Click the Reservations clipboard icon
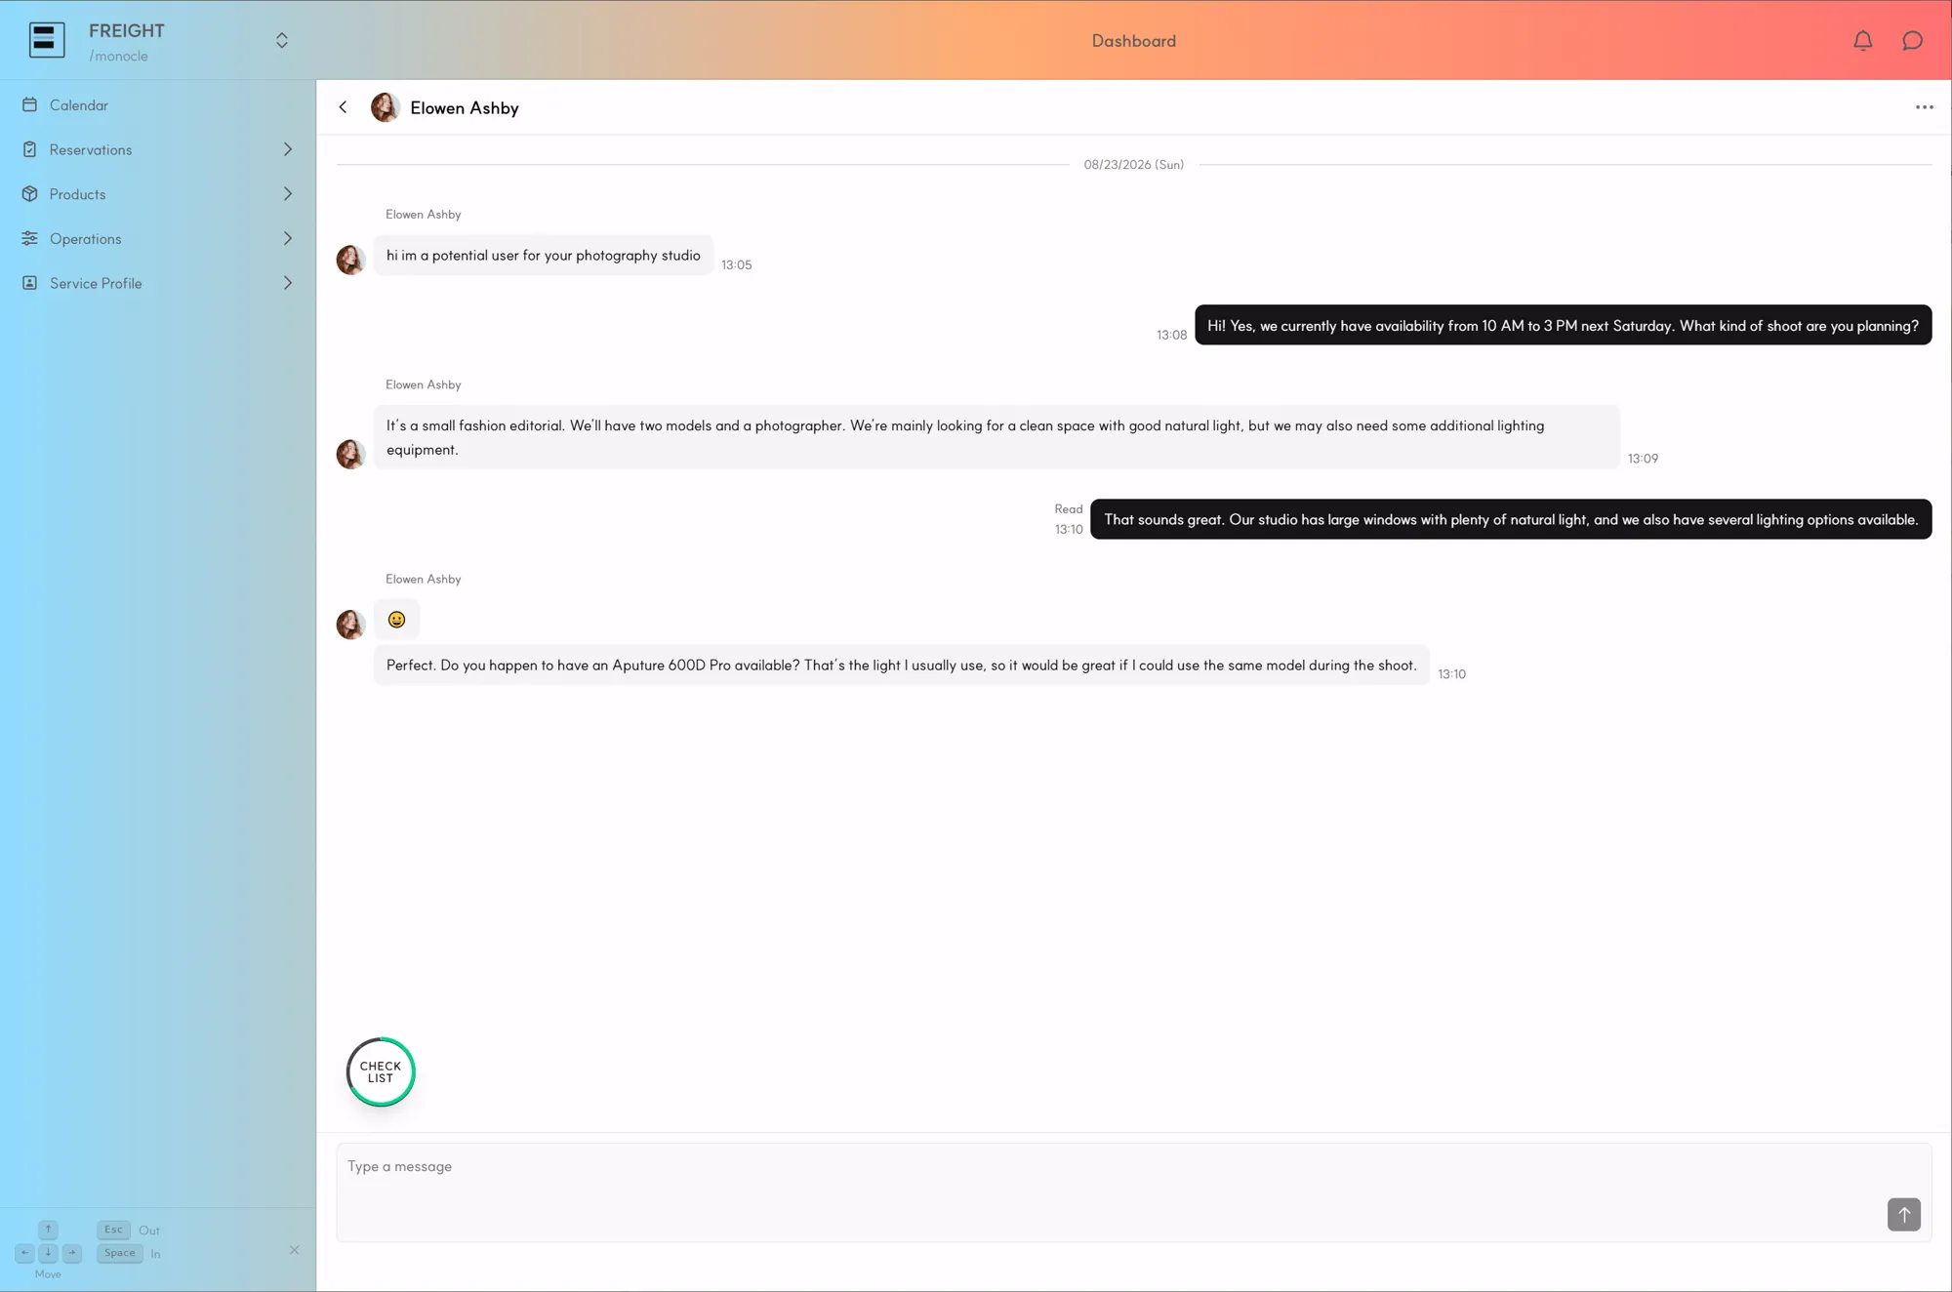 30,149
